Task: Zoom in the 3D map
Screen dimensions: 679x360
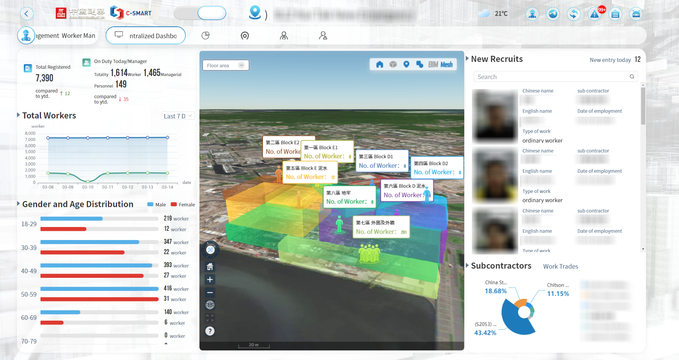Action: 210,279
